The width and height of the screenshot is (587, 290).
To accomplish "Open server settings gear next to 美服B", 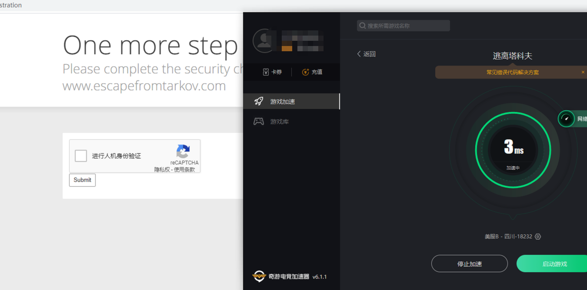I will point(538,237).
